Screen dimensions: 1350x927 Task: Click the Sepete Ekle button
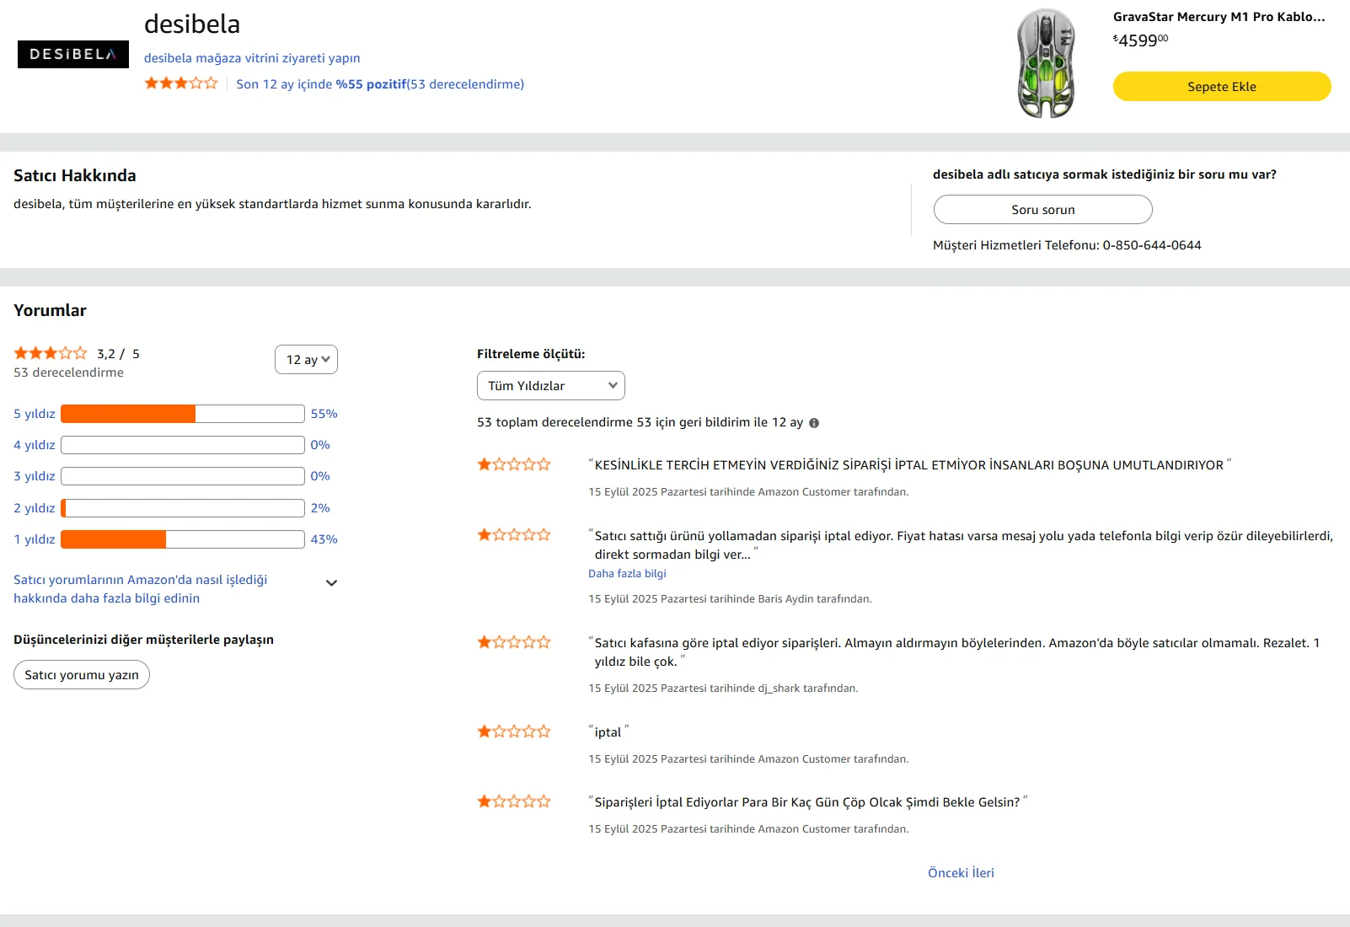point(1221,87)
